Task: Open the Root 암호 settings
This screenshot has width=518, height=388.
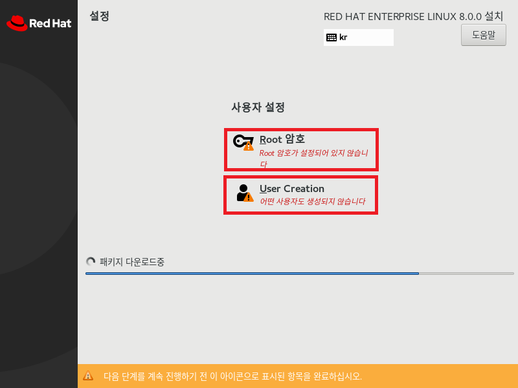Action: click(x=301, y=150)
